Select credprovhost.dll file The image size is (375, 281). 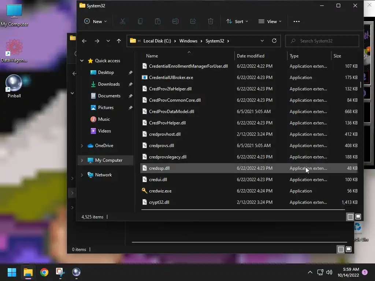pyautogui.click(x=249, y=134)
